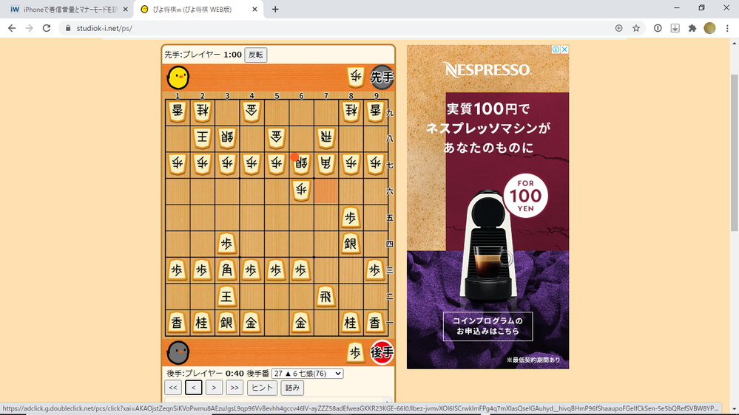739x415 pixels.
Task: Go back to previous page
Action: coord(12,28)
